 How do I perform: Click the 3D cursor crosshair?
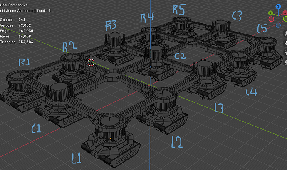pyautogui.click(x=91, y=62)
